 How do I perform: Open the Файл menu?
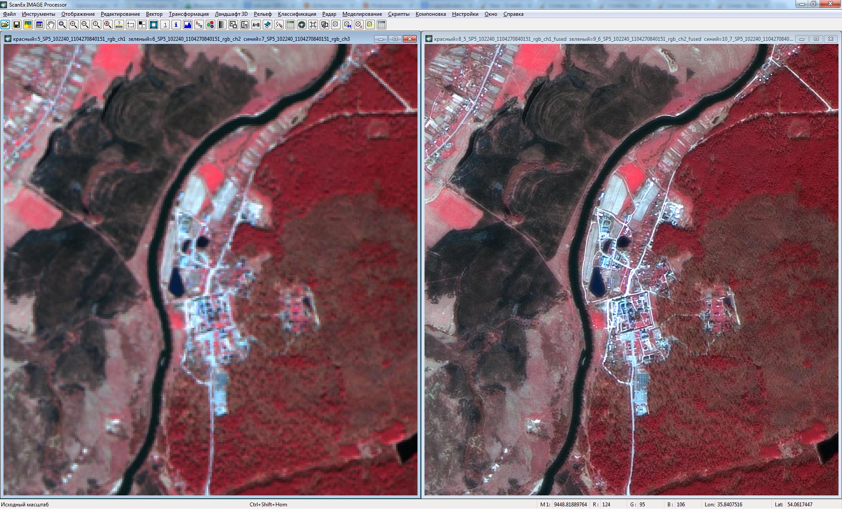point(9,14)
